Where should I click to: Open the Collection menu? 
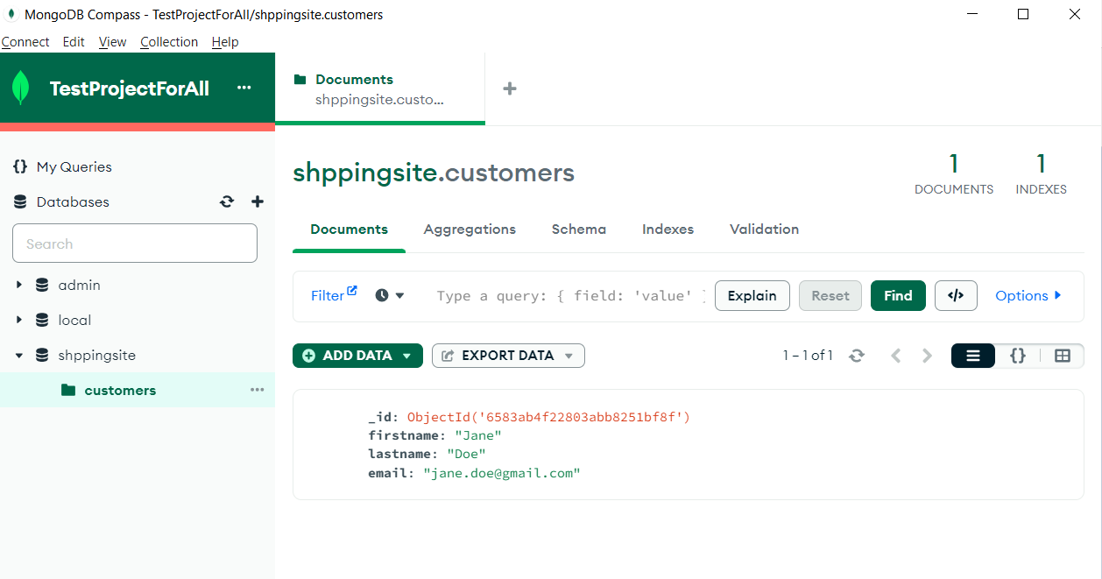tap(169, 42)
